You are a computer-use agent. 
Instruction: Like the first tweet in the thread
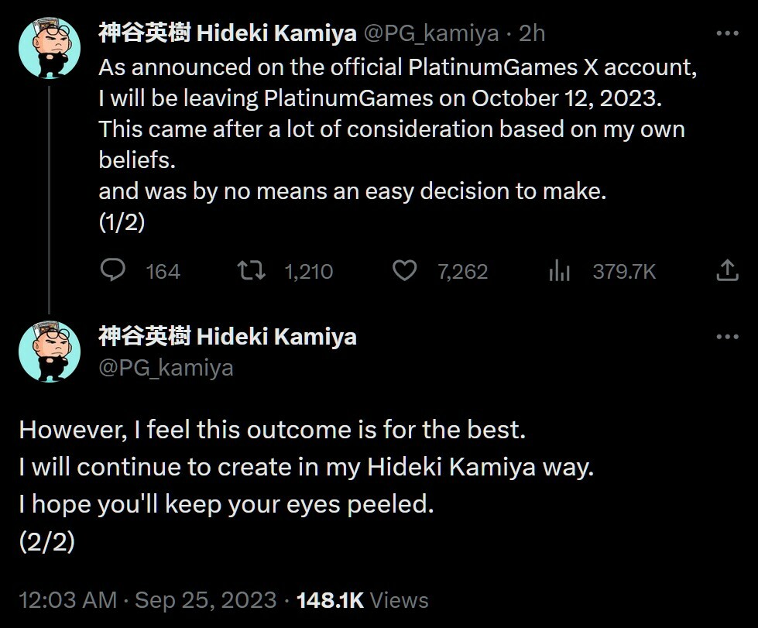[404, 271]
